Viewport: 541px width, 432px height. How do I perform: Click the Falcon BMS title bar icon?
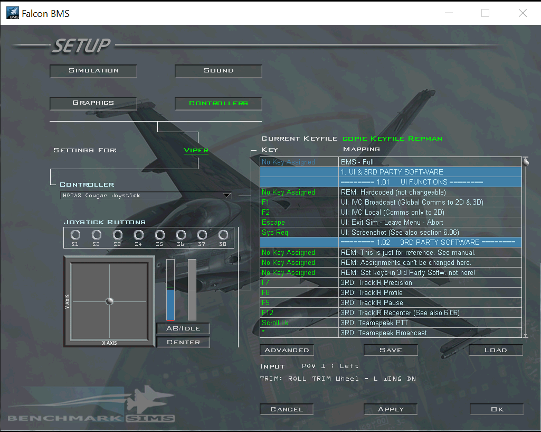[x=13, y=13]
